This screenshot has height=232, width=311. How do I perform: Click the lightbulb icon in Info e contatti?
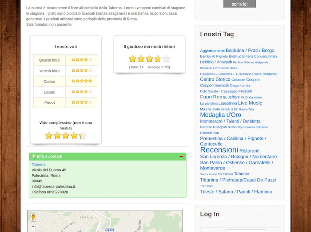pos(34,157)
